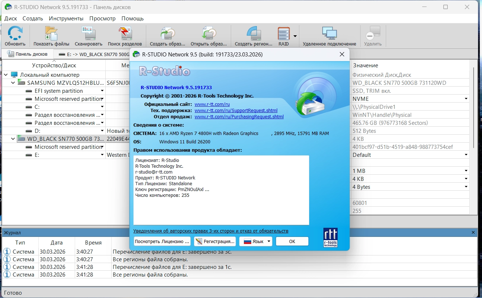Open the third-party copyright notices link
482x298 pixels.
point(211,231)
